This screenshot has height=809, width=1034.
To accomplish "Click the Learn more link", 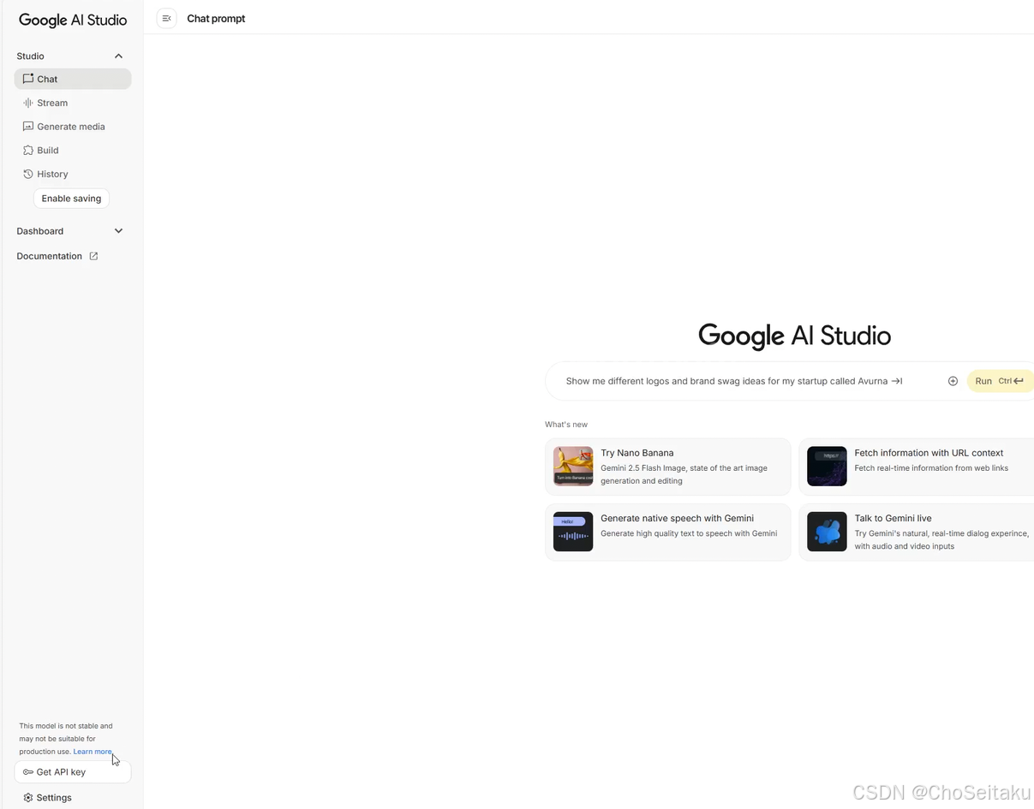I will point(93,752).
